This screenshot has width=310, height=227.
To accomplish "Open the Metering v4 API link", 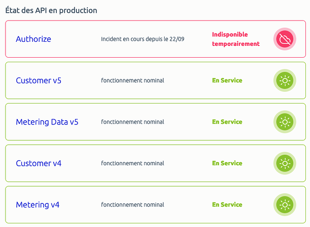I will 38,205.
